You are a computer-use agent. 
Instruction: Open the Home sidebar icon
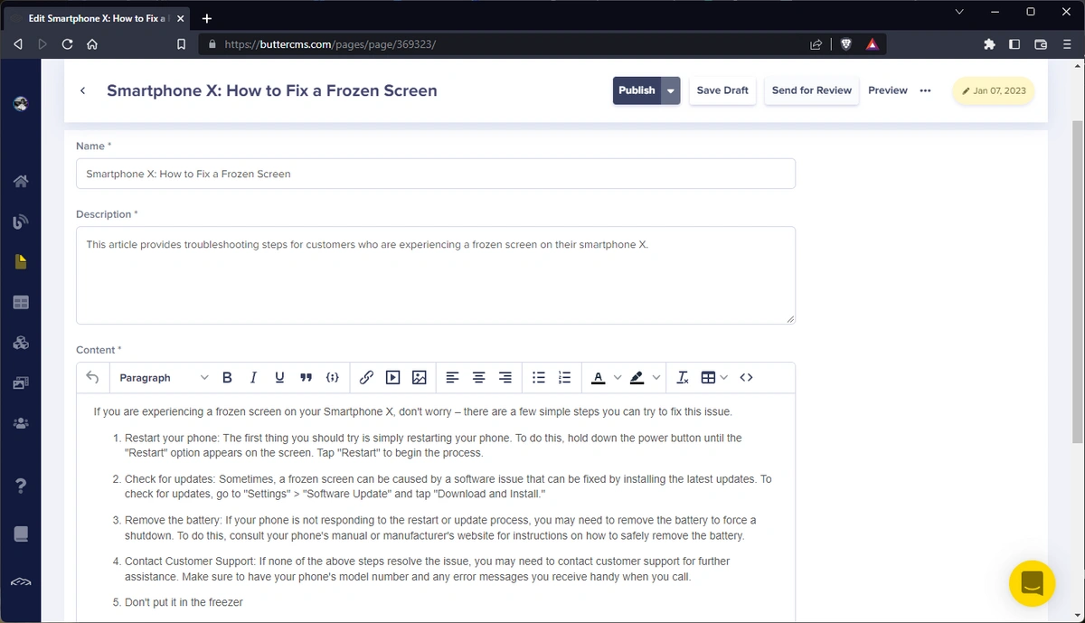[x=21, y=181]
